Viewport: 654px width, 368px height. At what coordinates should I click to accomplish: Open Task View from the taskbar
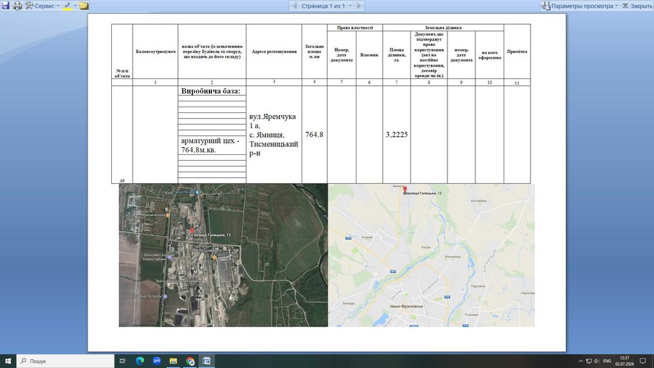123,361
